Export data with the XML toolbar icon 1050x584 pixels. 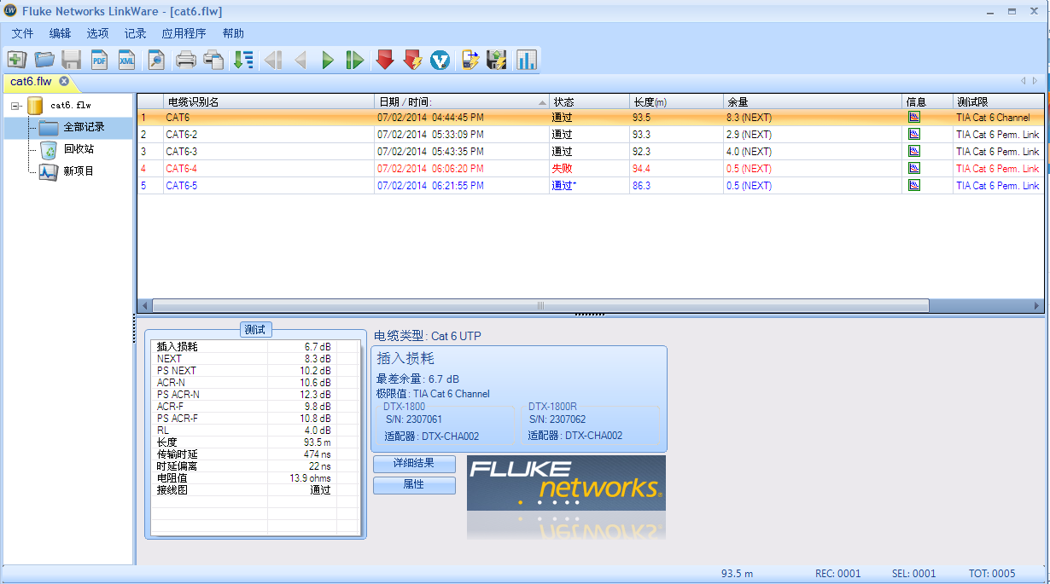point(126,60)
